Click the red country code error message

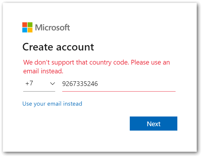pos(97,67)
